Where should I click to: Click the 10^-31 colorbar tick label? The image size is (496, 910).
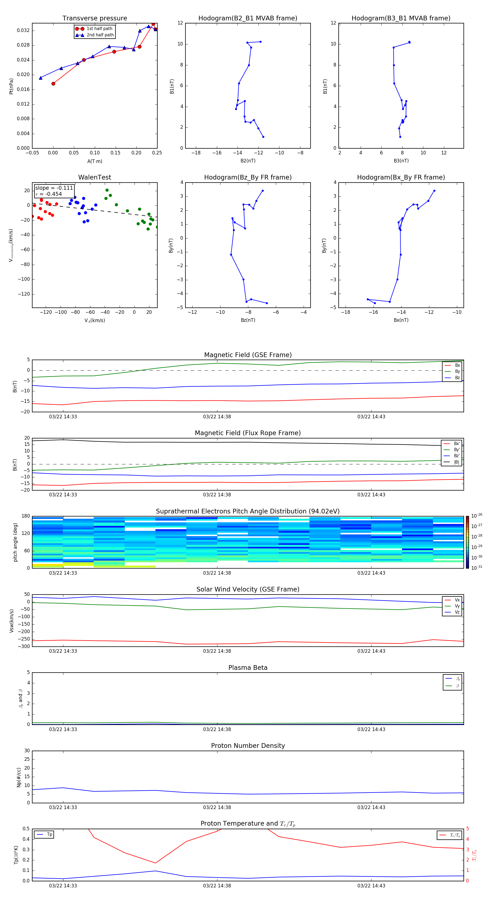click(x=477, y=568)
